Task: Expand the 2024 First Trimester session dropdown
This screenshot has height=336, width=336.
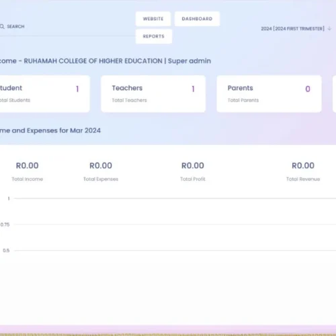Action: (x=296, y=29)
